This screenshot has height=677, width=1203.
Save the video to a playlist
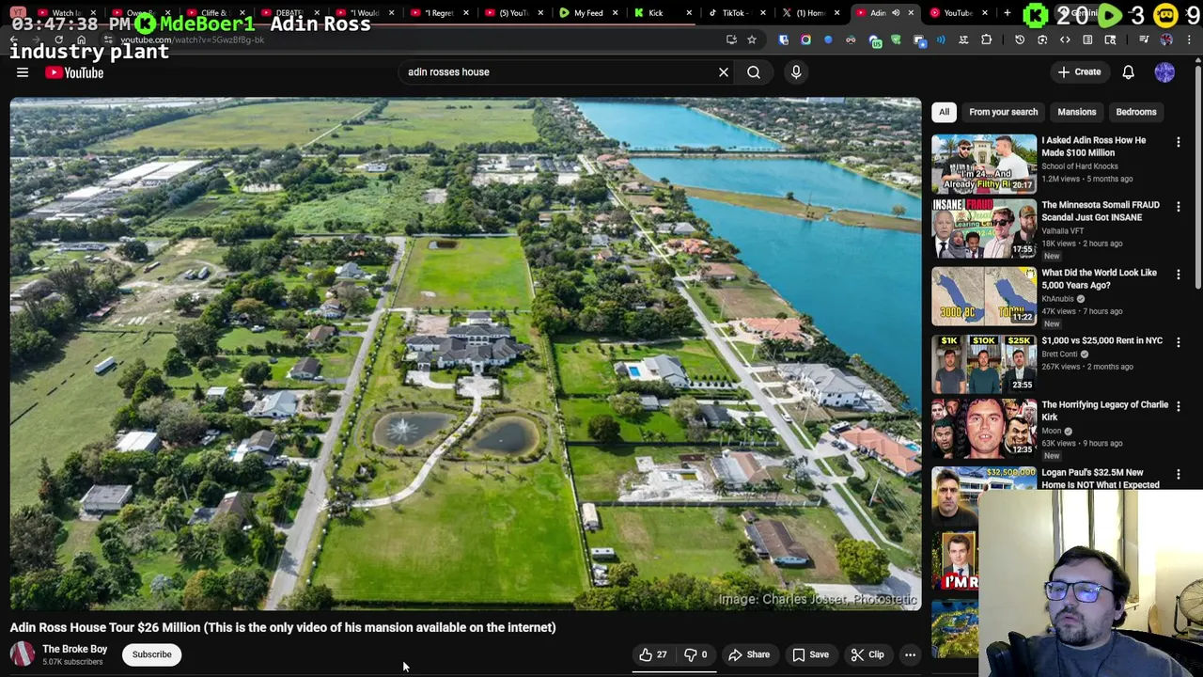(810, 654)
